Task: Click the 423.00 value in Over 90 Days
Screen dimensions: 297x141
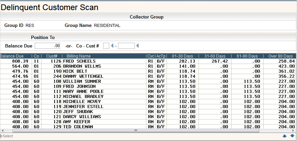Action: pos(287,66)
